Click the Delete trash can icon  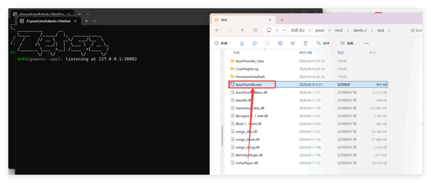click(306, 43)
